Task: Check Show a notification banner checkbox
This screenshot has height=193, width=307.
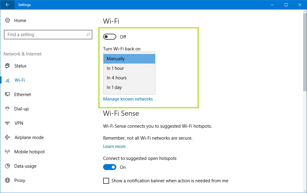Action: [x=106, y=181]
